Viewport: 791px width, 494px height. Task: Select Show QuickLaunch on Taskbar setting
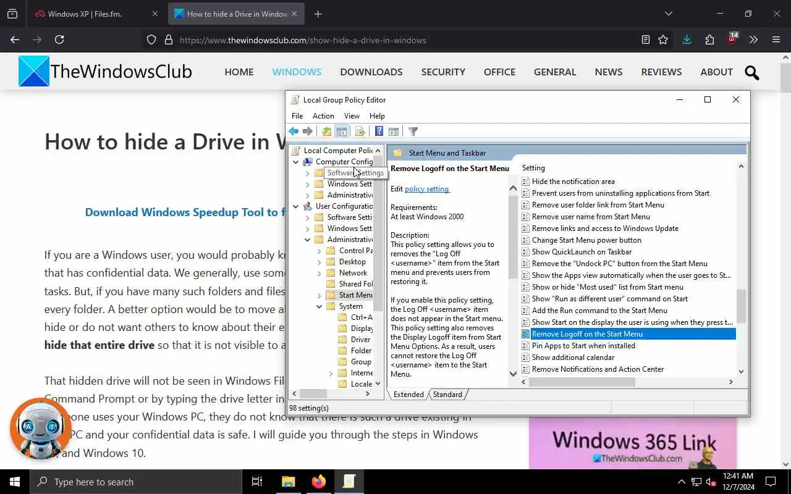582,252
